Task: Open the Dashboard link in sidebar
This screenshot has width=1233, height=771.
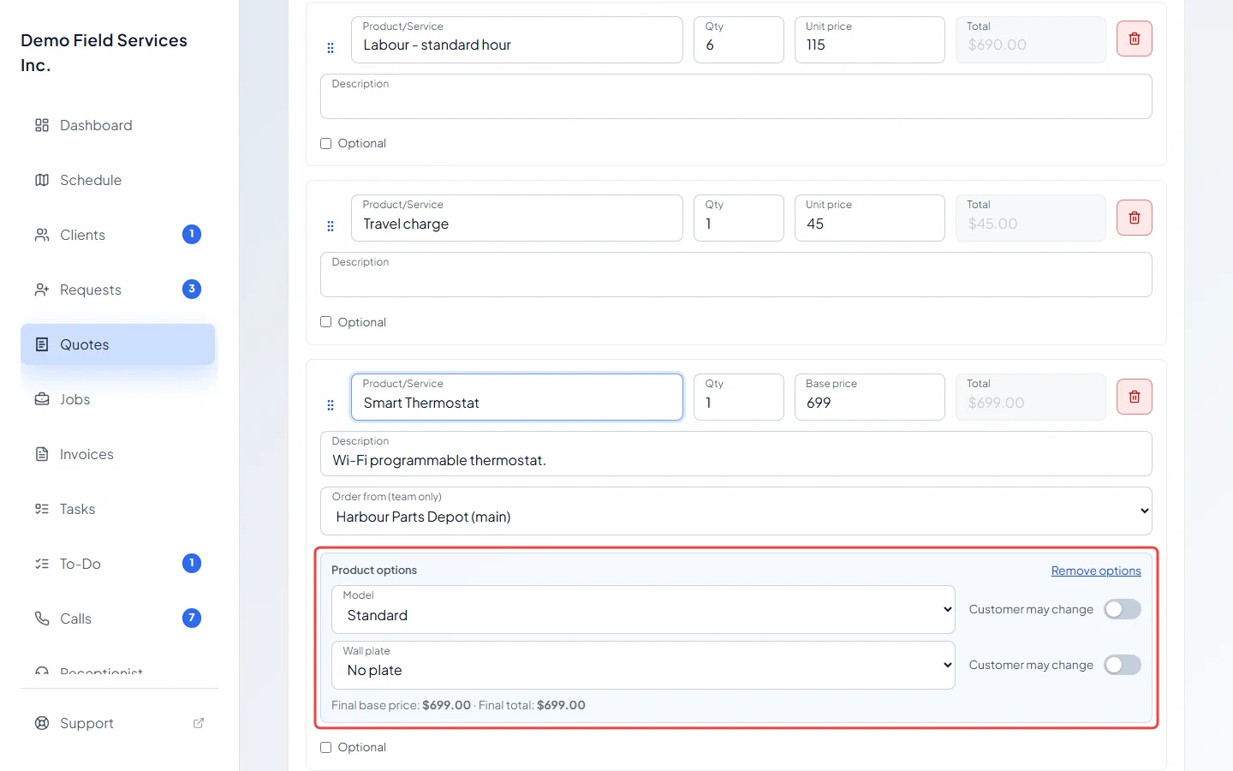Action: tap(118, 125)
